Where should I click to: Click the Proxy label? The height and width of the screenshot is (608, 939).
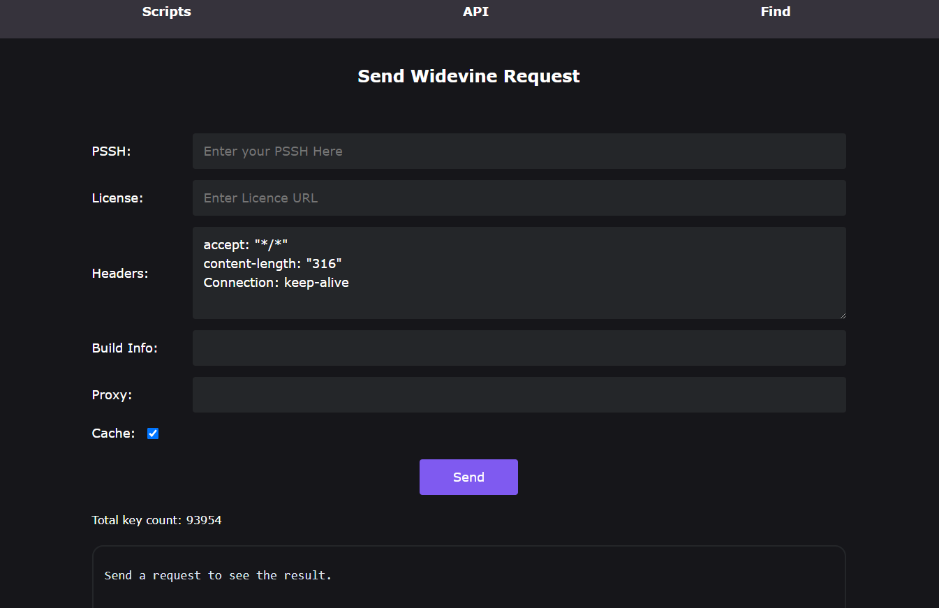pos(112,395)
